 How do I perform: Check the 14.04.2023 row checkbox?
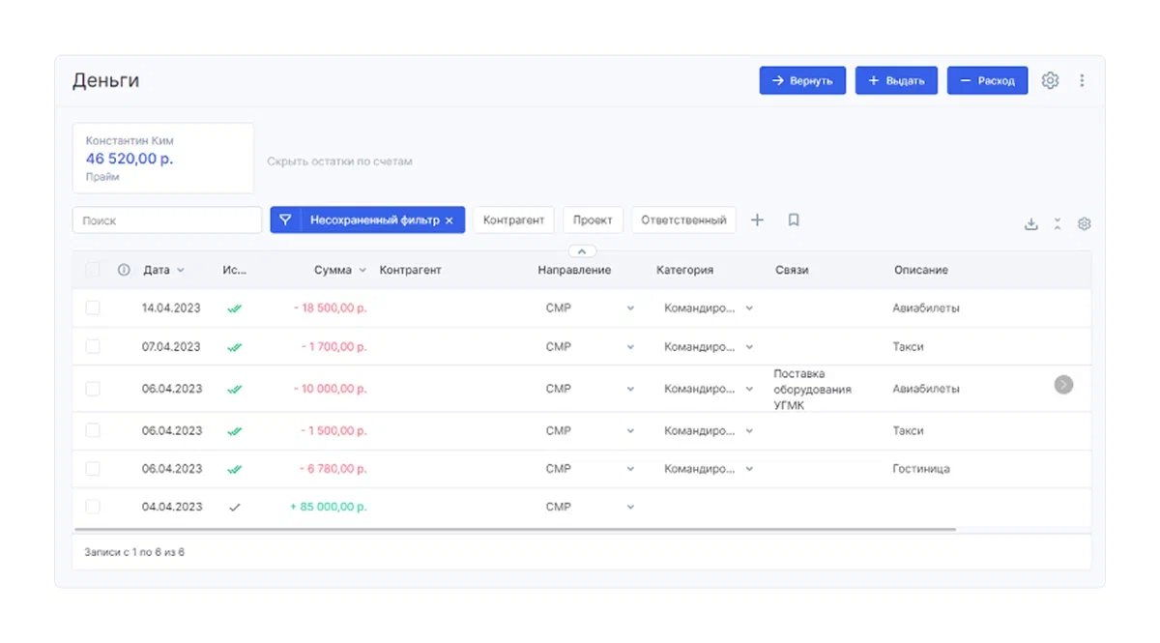(x=93, y=308)
